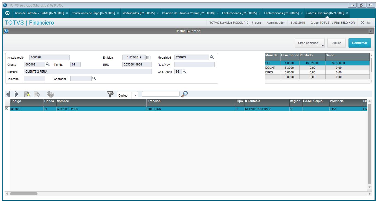Open the Codigo search field dropdown
The width and height of the screenshot is (378, 203).
pos(135,95)
